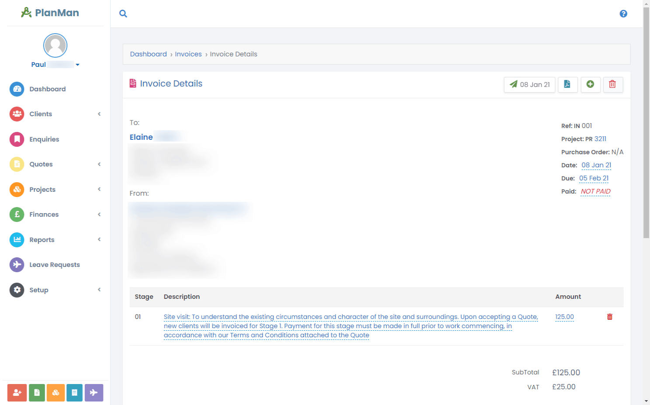Click the Dashboard sidebar icon
Screen dimensions: 650x405
point(17,89)
